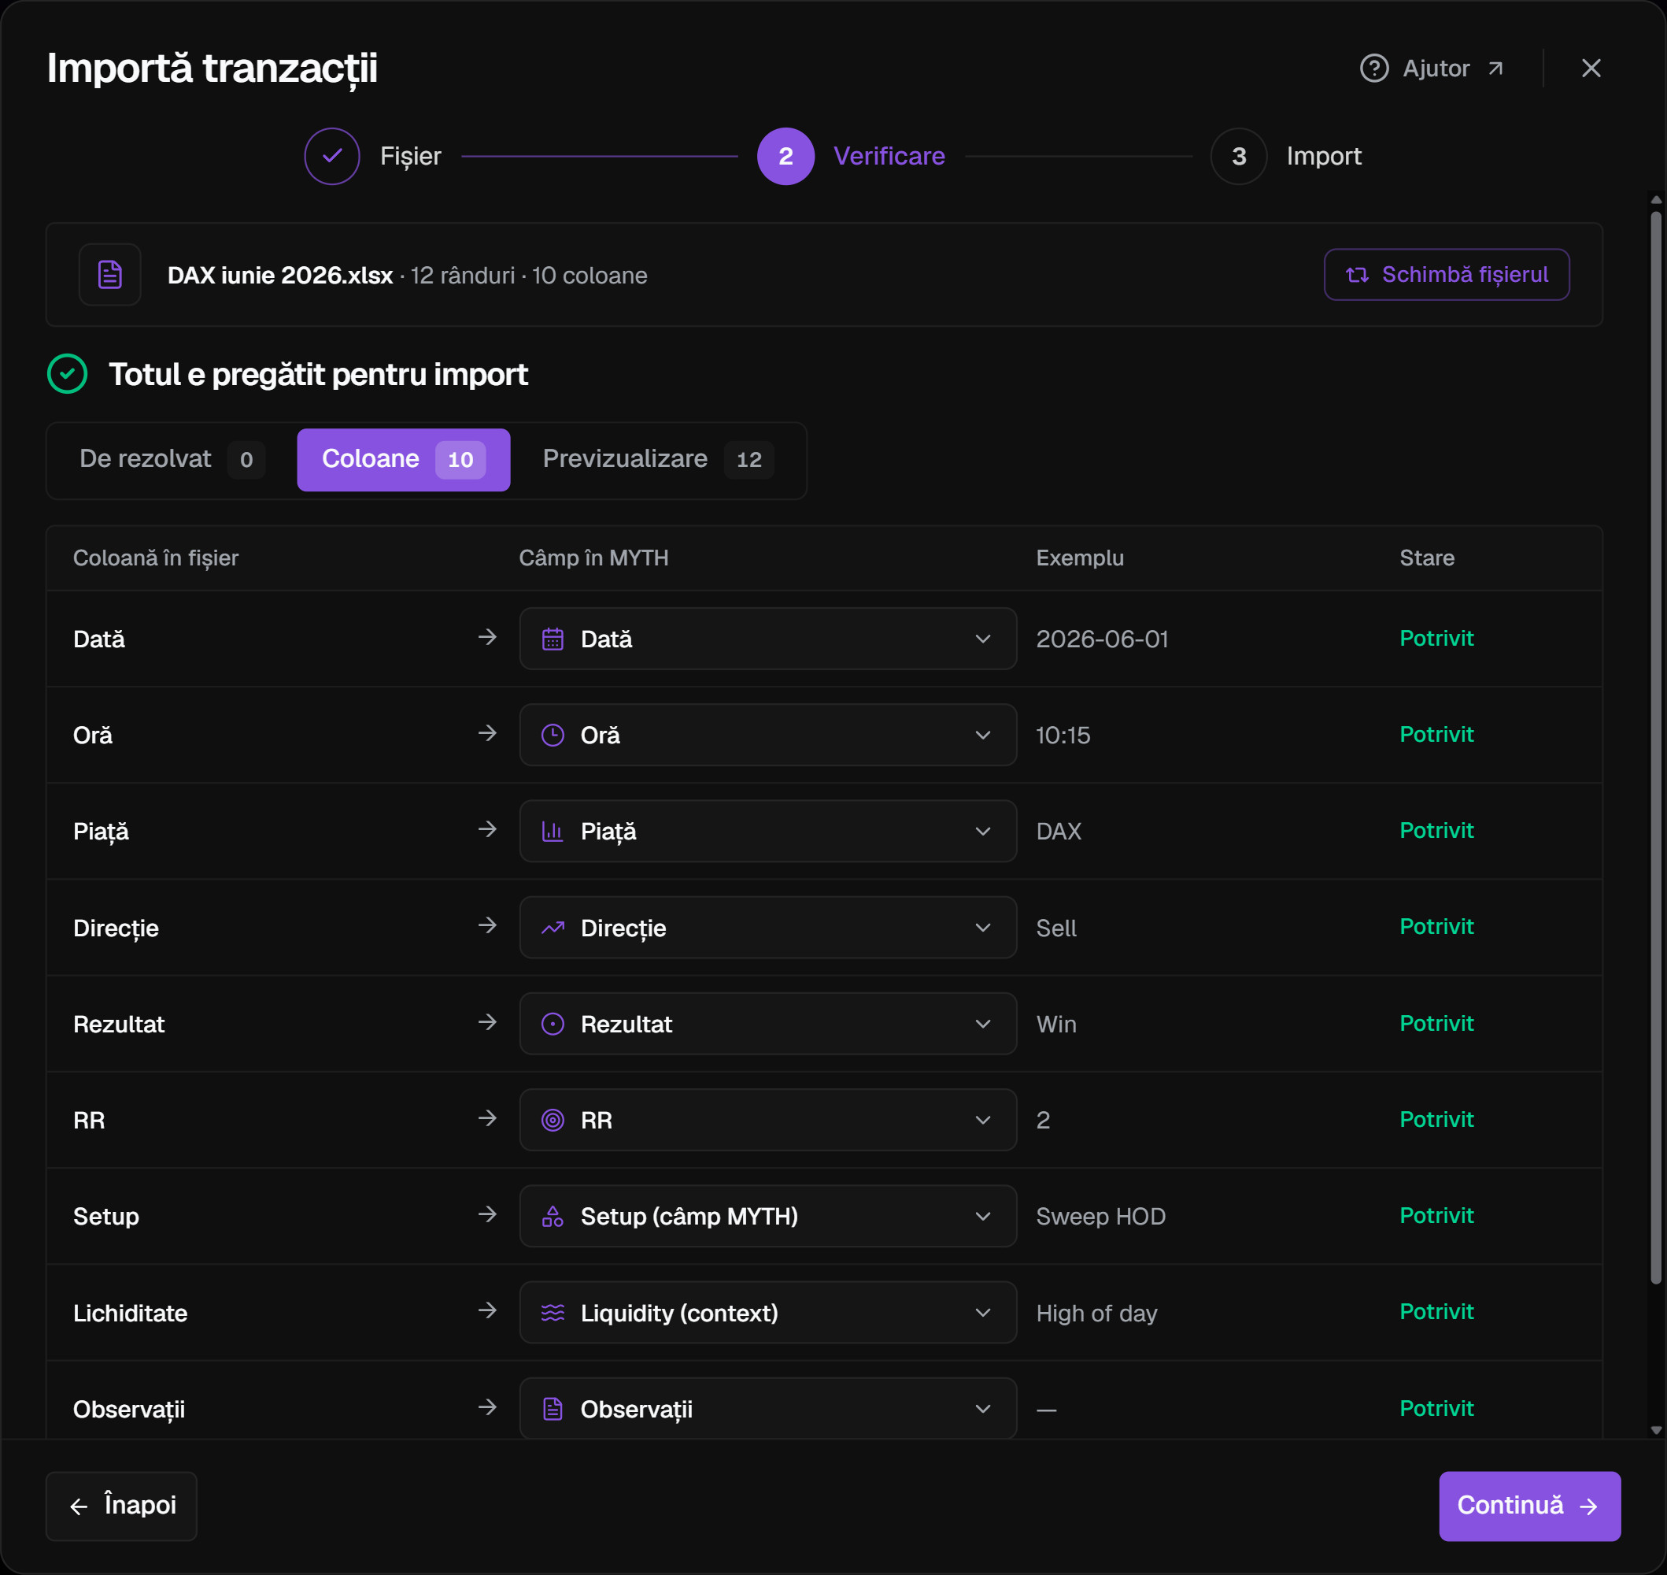Click the Sweep HOD example value
Viewport: 1667px width, 1575px height.
pos(1100,1217)
